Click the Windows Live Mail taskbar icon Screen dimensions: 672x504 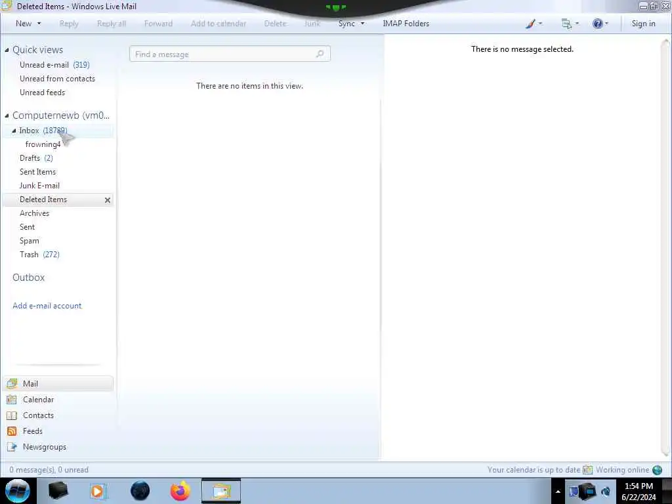[x=221, y=491]
